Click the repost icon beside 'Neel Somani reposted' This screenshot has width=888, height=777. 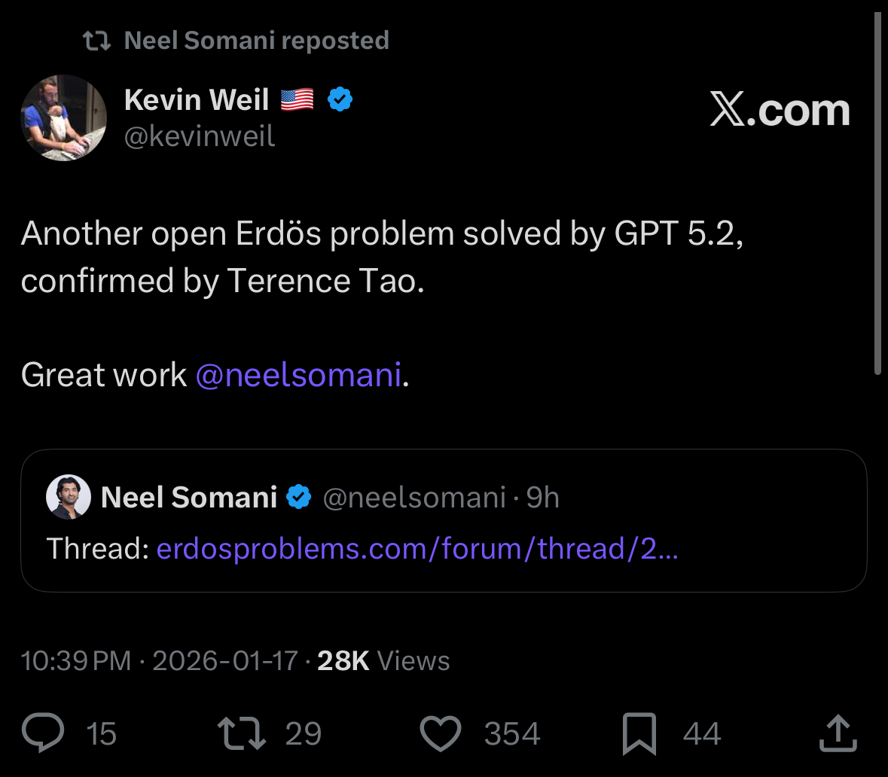(x=97, y=41)
